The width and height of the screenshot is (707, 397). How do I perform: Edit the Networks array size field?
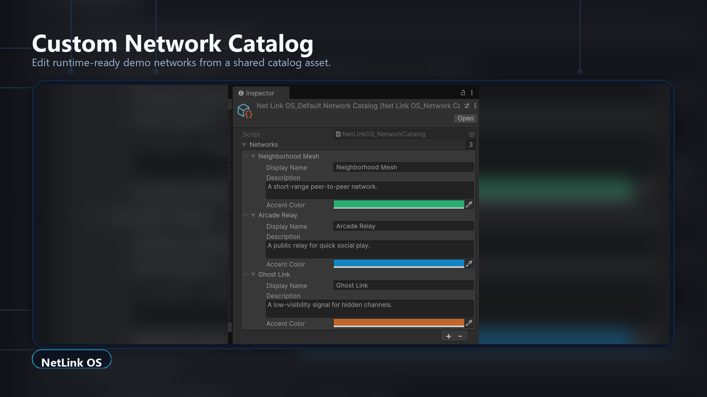(x=471, y=145)
